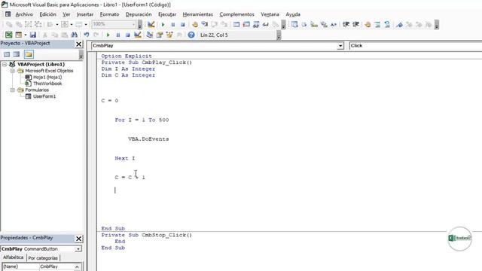This screenshot has height=271, width=482.
Task: Click Break icon in the debug toolbar
Action: point(172,24)
